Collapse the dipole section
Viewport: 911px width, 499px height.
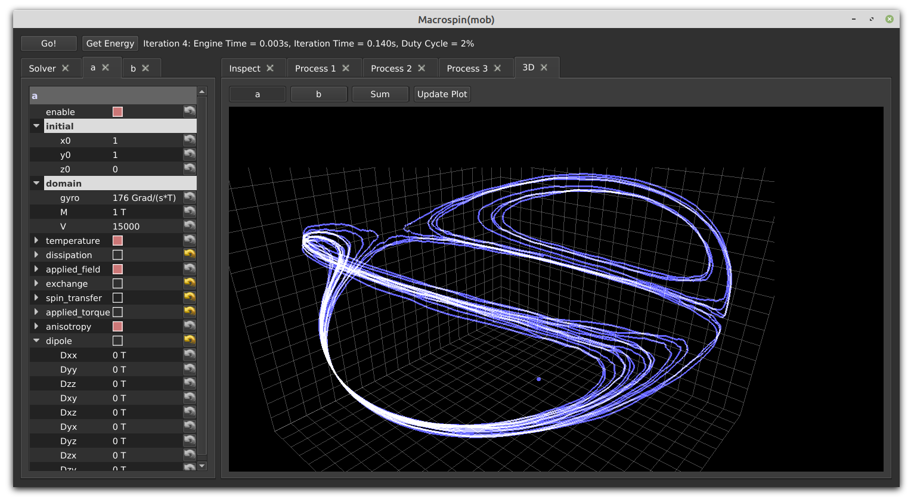coord(36,340)
